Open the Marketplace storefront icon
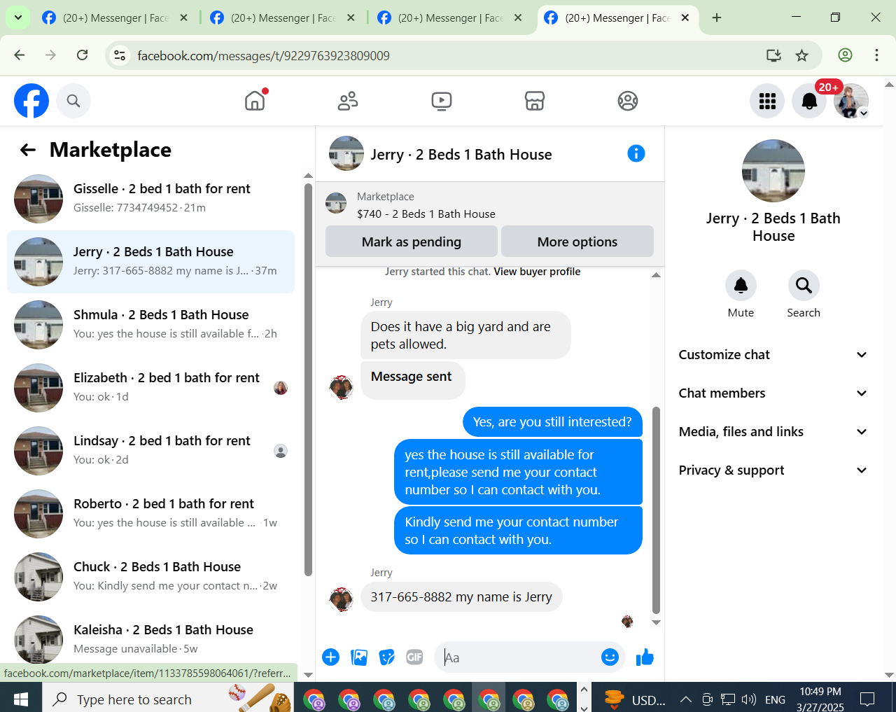This screenshot has width=896, height=712. (x=535, y=101)
